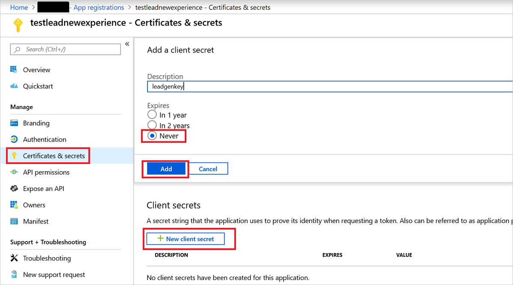Open the Troubleshooting menu item

tap(47, 258)
